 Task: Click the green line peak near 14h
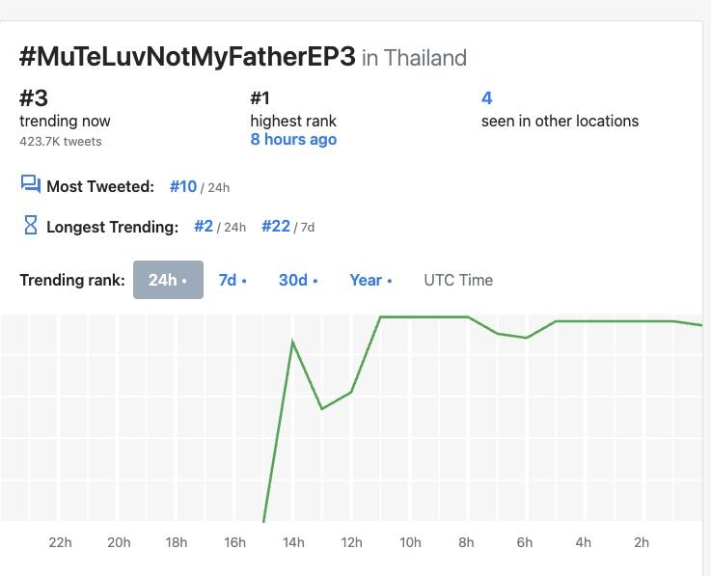click(x=293, y=342)
